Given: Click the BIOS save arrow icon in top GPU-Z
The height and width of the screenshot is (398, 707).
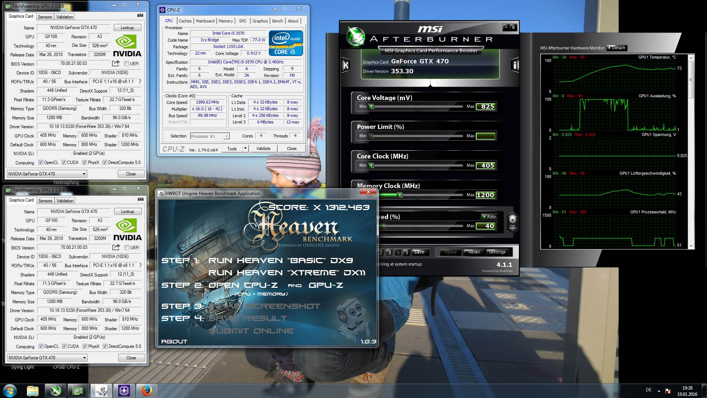Looking at the screenshot, I should coord(116,63).
